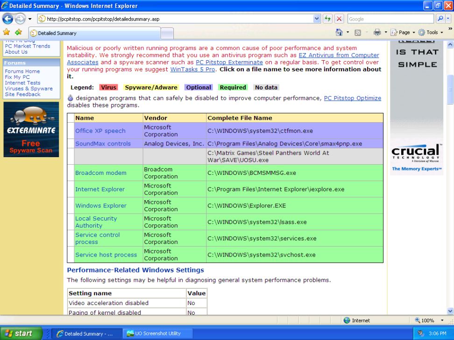Open Service control process details
This screenshot has width=454, height=340.
click(x=98, y=238)
